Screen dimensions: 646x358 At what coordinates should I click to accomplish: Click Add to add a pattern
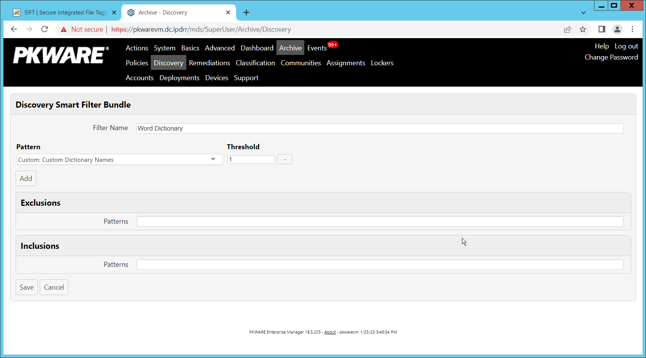(26, 179)
